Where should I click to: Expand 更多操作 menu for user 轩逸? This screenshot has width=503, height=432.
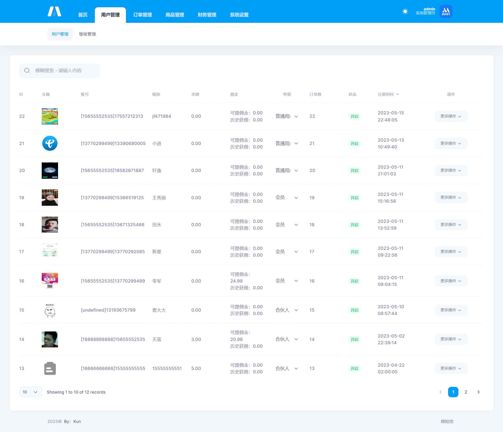(451, 170)
